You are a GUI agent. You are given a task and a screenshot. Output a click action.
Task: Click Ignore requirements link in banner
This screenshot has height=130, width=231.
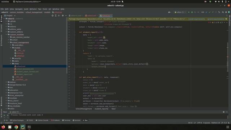pyautogui.click(x=216, y=19)
